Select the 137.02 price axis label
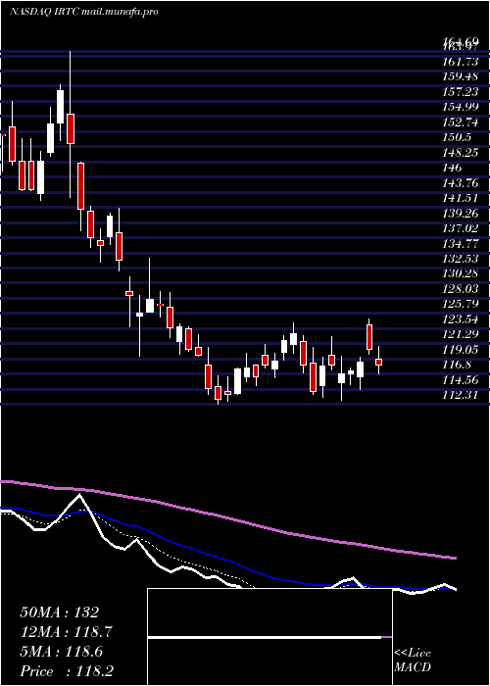This screenshot has width=490, height=686. [461, 228]
